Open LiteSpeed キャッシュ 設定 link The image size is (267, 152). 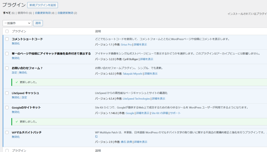(24, 97)
